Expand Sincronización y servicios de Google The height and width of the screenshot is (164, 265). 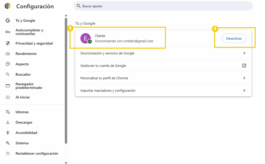click(244, 53)
